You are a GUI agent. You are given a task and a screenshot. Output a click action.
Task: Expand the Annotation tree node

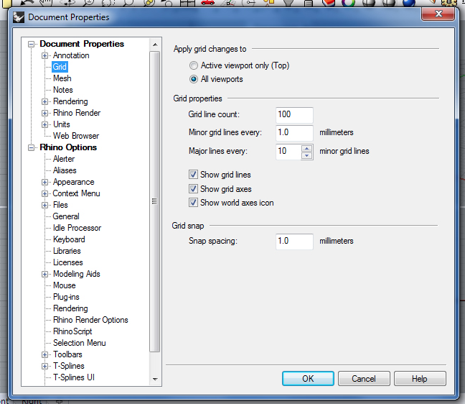44,55
